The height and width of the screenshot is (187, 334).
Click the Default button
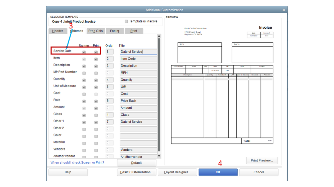[136, 163]
